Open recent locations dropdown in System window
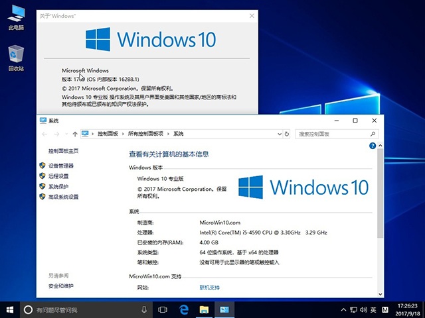Screen dimensions: 425x318 66,134
